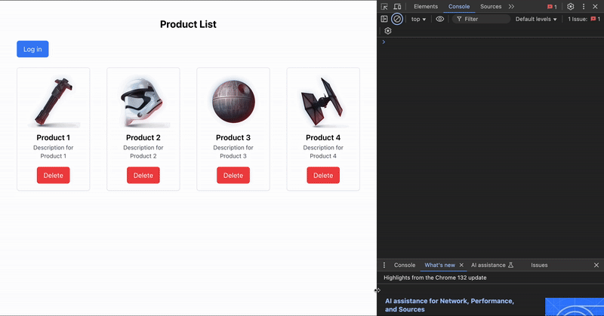Viewport: 604px width, 316px height.
Task: Click the clear console icon
Action: (397, 19)
